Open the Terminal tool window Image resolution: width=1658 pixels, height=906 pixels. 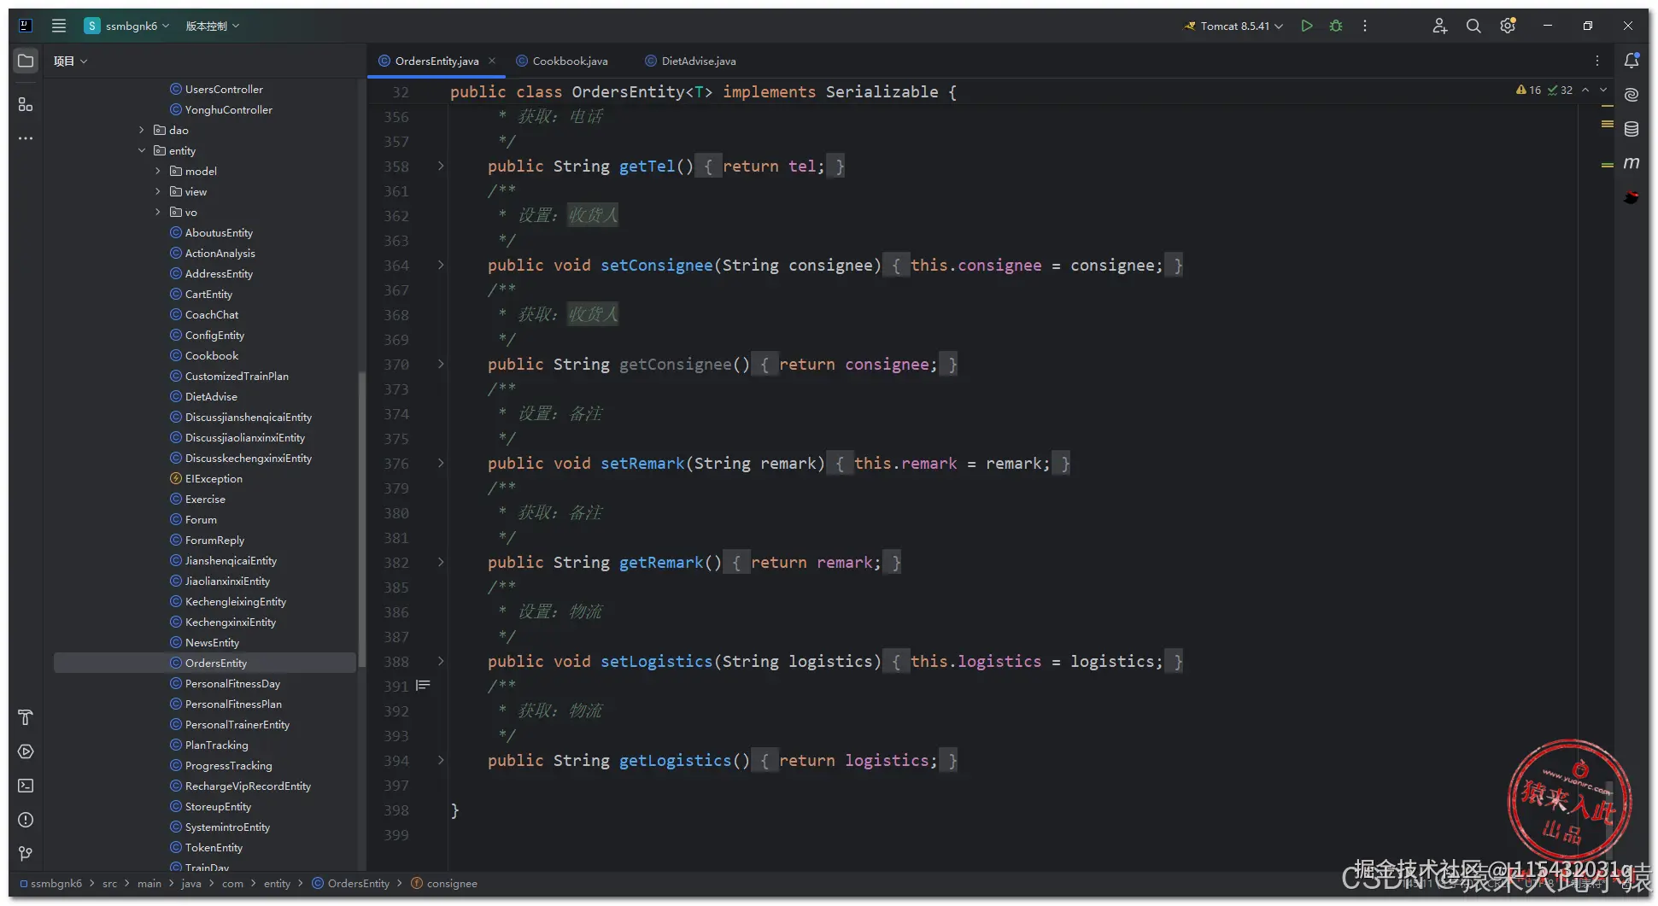pyautogui.click(x=26, y=786)
